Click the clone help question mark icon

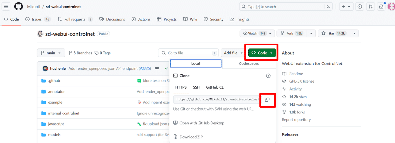[x=268, y=76]
